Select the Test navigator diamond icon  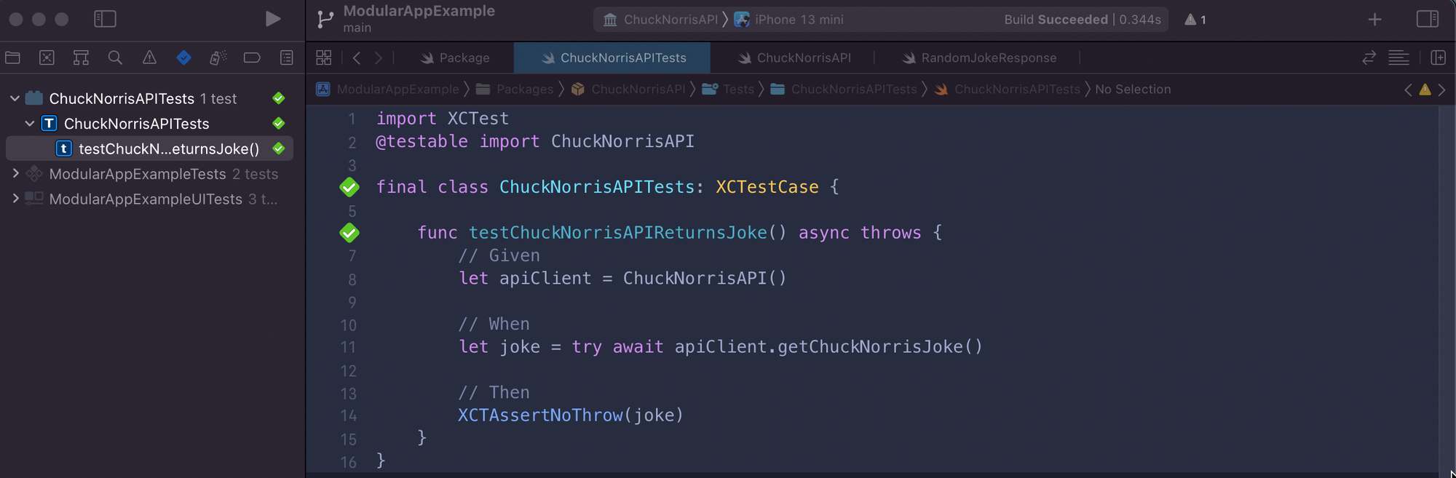click(x=183, y=57)
